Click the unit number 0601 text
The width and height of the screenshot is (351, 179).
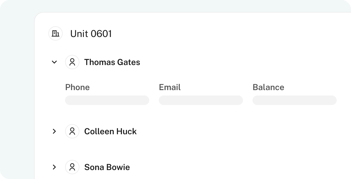tap(101, 34)
